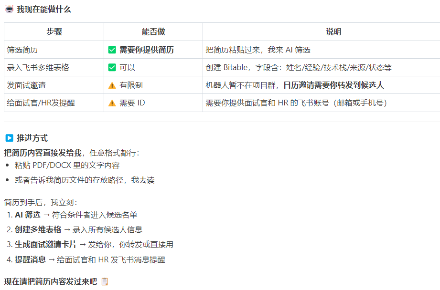Select the 能否做 column header
This screenshot has width=440, height=290.
153,32
